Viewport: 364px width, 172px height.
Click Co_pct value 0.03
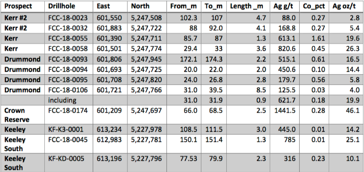pos(318,90)
